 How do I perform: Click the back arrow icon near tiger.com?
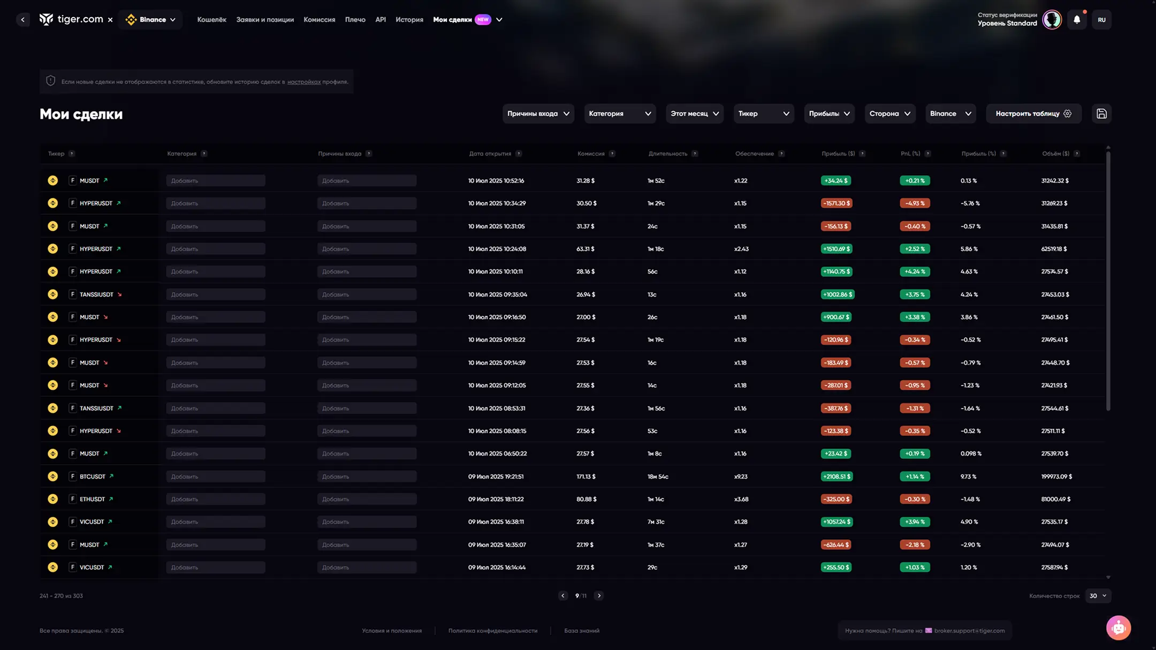pyautogui.click(x=23, y=20)
